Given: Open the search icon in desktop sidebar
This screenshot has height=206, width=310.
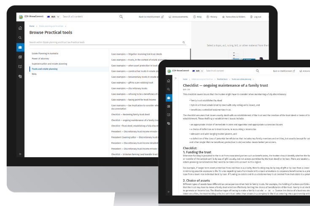Looking at the screenshot, I should click(x=20, y=37).
